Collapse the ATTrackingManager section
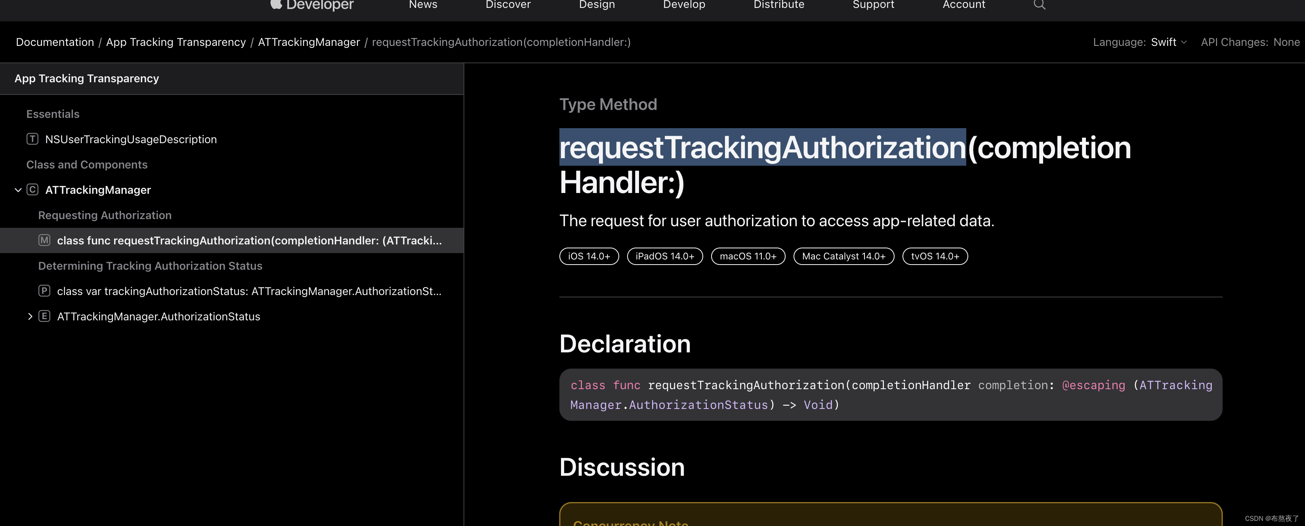 click(18, 189)
